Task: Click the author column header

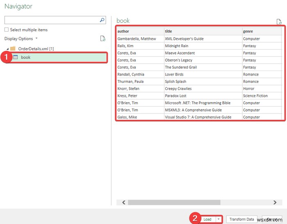Action: pos(140,31)
